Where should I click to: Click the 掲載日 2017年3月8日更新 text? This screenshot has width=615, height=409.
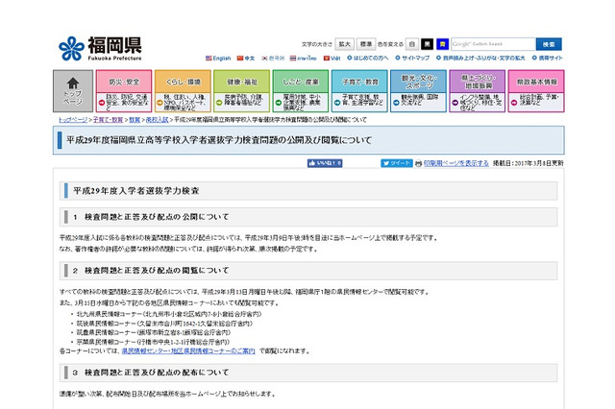pyautogui.click(x=529, y=163)
